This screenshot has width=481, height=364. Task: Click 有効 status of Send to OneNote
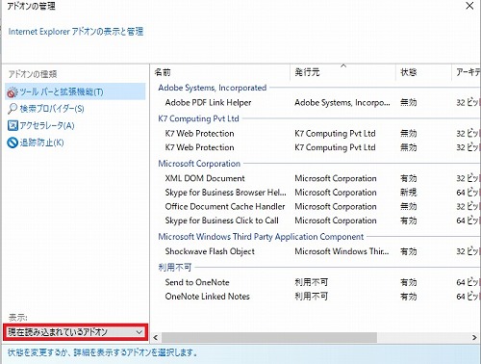(409, 282)
